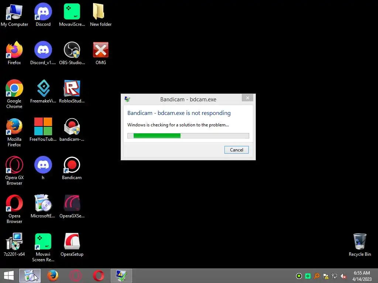Click the muted volume tray icon

click(344, 276)
